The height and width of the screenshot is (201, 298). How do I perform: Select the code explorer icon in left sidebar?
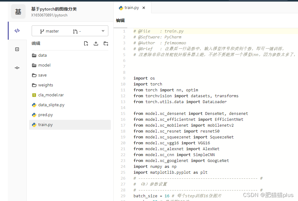coord(17,30)
